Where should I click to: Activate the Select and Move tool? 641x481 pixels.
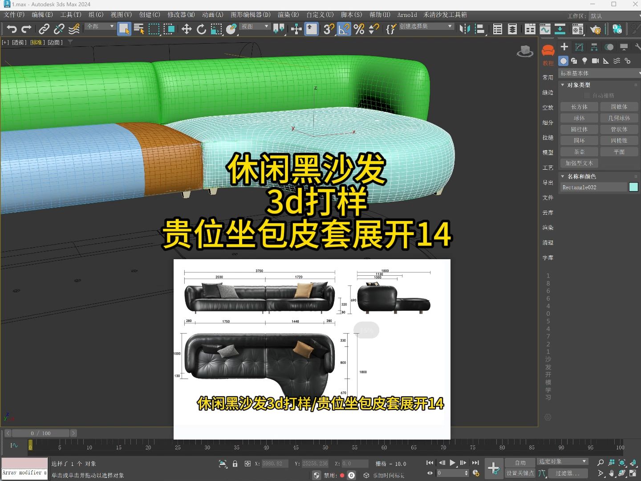click(x=187, y=29)
